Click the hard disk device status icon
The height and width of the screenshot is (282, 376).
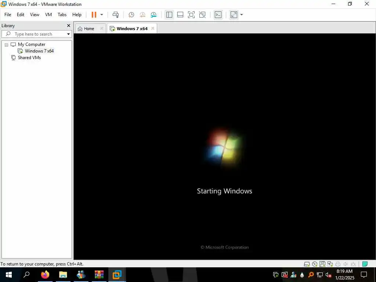(307, 264)
